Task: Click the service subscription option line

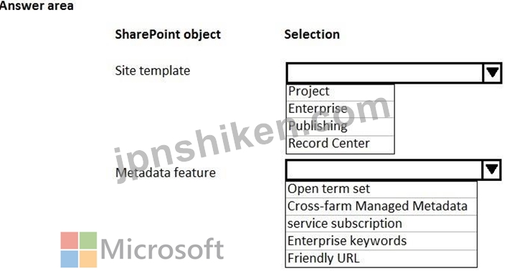Action: click(382, 224)
